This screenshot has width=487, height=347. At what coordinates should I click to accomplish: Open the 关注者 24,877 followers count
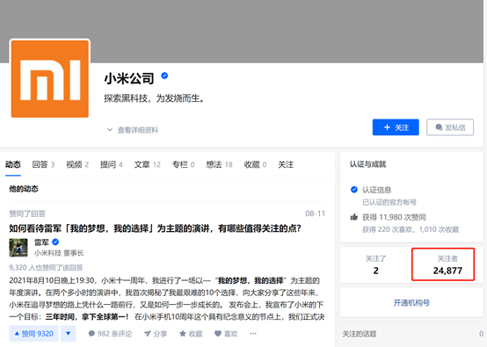[447, 265]
